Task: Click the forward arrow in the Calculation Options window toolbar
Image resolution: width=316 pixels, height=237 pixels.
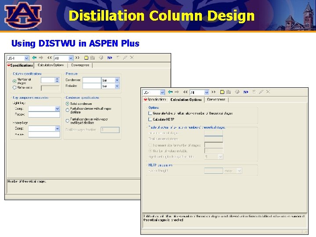Action: (x=177, y=92)
